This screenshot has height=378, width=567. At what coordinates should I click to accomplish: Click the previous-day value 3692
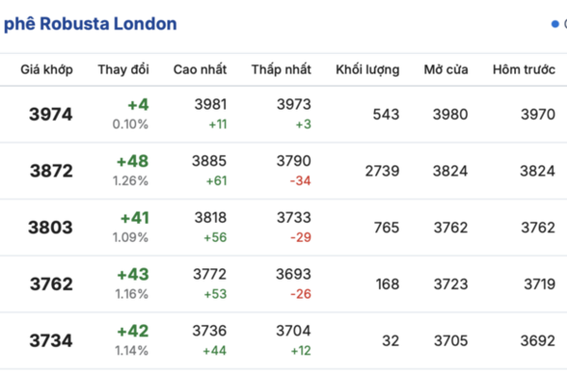coord(539,341)
